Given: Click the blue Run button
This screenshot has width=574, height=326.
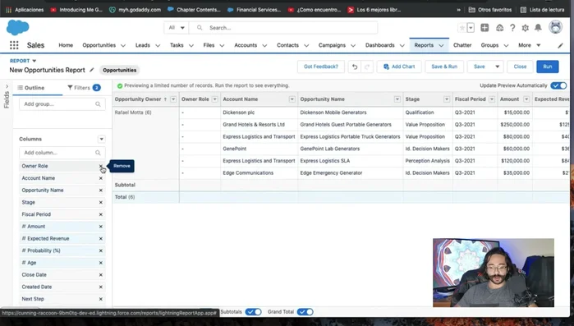Looking at the screenshot, I should [548, 67].
